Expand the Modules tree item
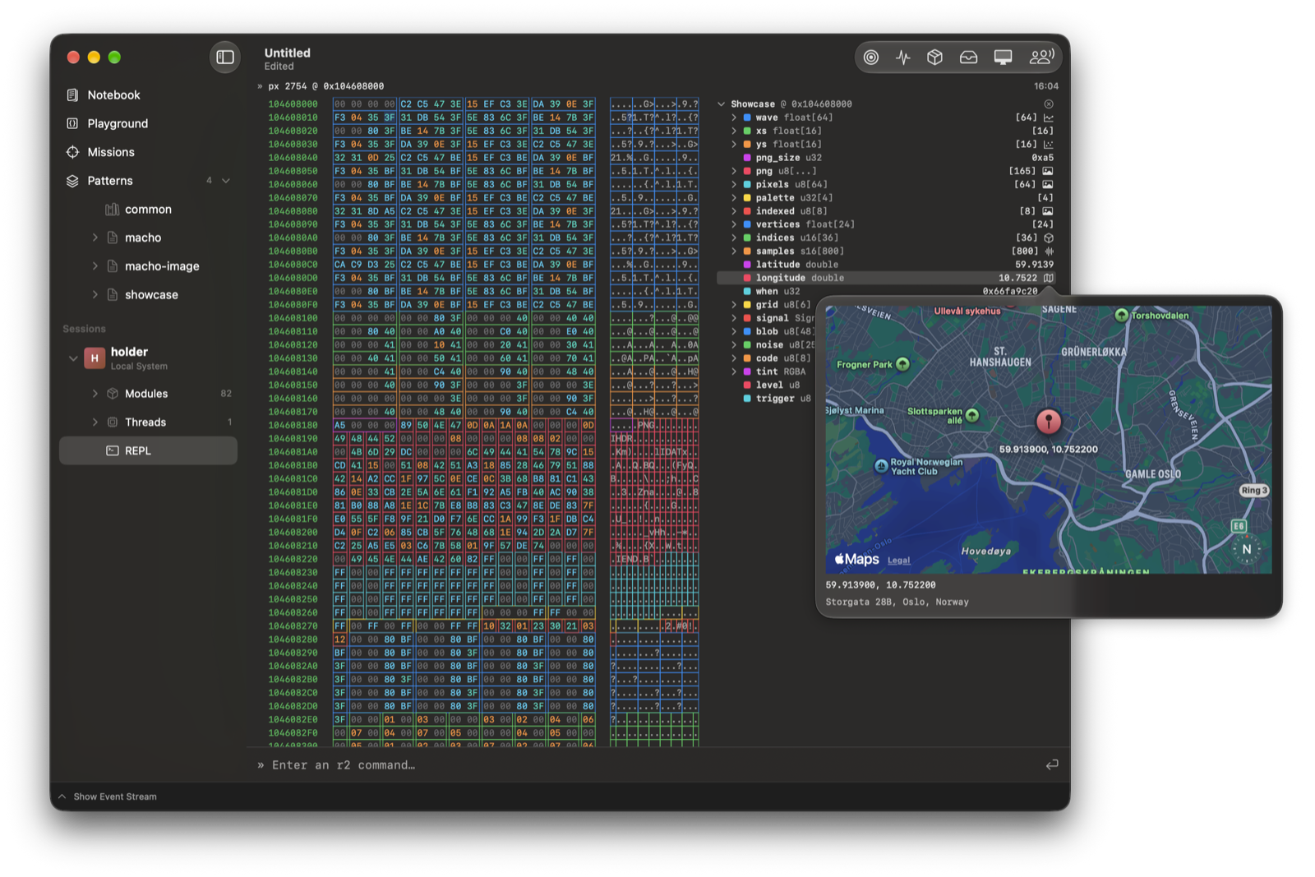The width and height of the screenshot is (1315, 877). tap(95, 394)
